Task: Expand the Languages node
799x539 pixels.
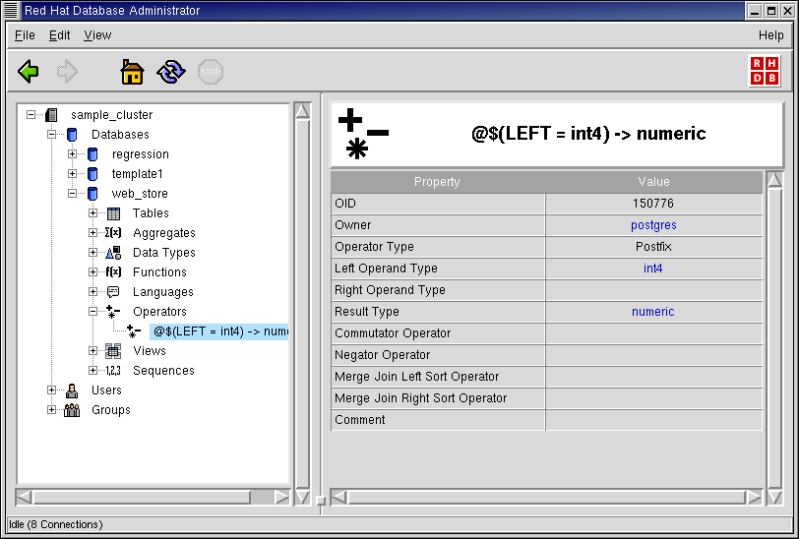Action: click(92, 291)
